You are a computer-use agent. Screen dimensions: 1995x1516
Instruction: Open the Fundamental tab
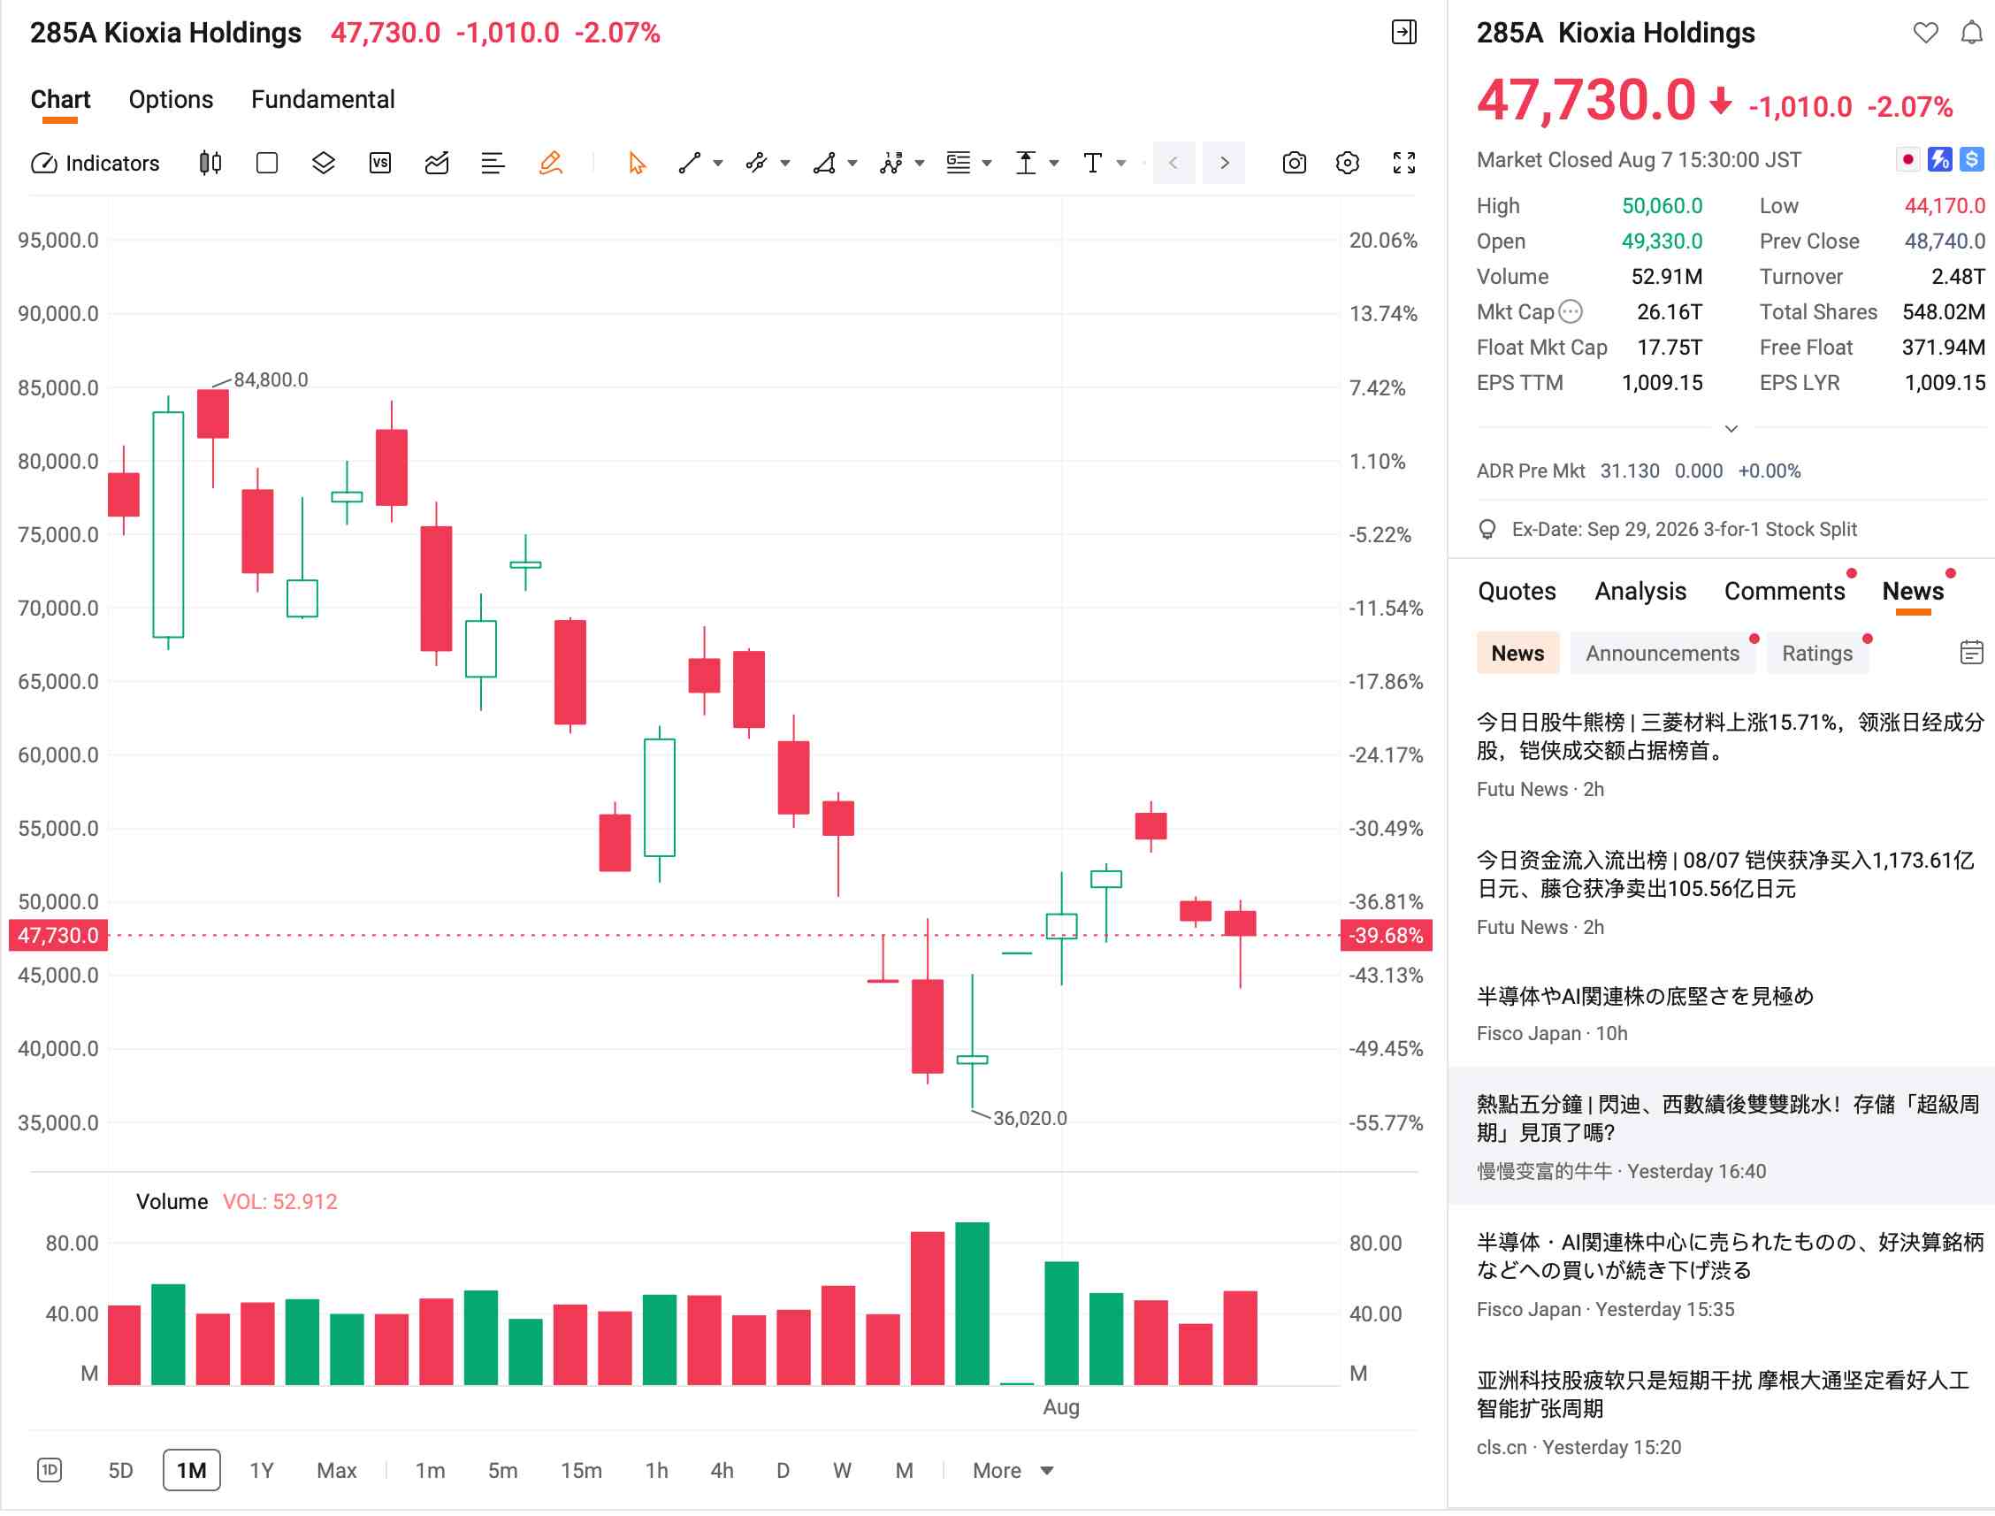[323, 99]
